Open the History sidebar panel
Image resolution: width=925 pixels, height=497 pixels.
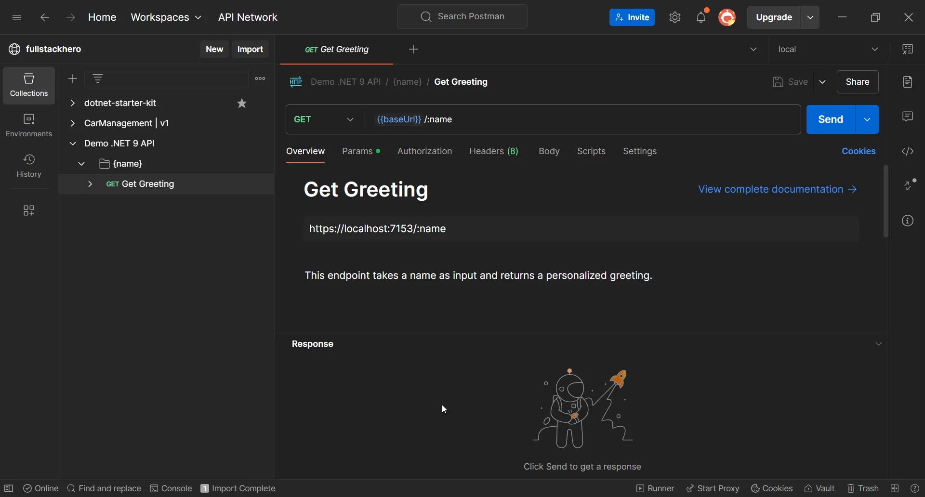point(29,166)
